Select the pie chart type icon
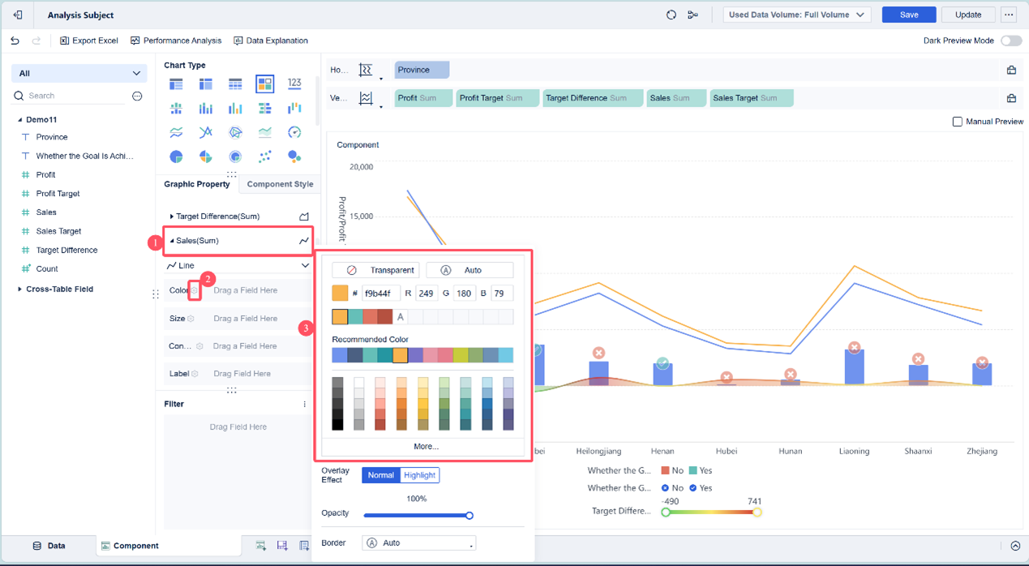1029x566 pixels. click(176, 157)
